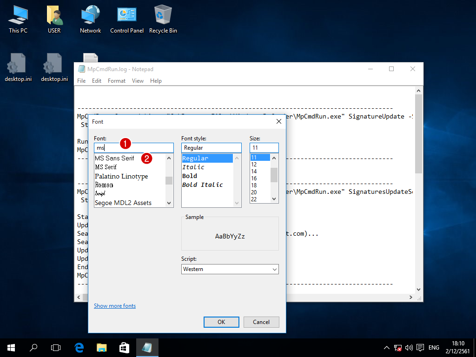
Task: Show hidden system tray icons
Action: coord(386,348)
